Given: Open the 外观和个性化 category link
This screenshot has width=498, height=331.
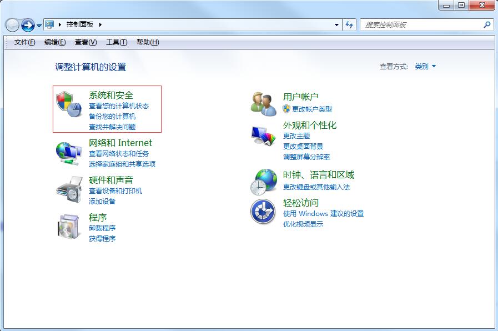Looking at the screenshot, I should point(310,125).
